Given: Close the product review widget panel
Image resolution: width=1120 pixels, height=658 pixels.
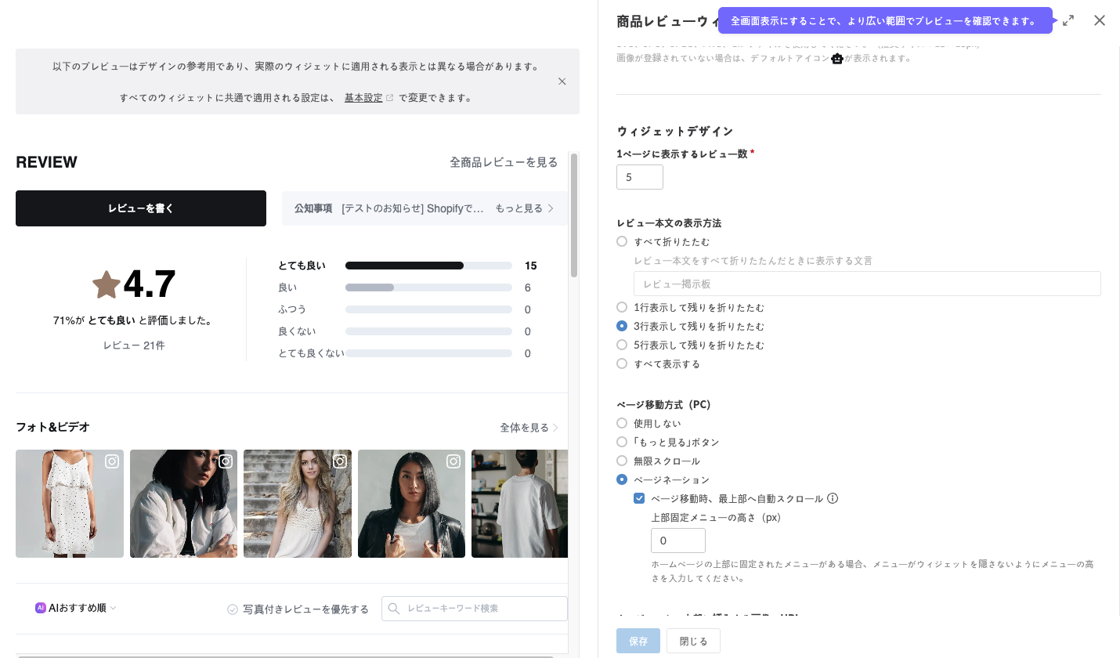Looking at the screenshot, I should [x=1100, y=21].
